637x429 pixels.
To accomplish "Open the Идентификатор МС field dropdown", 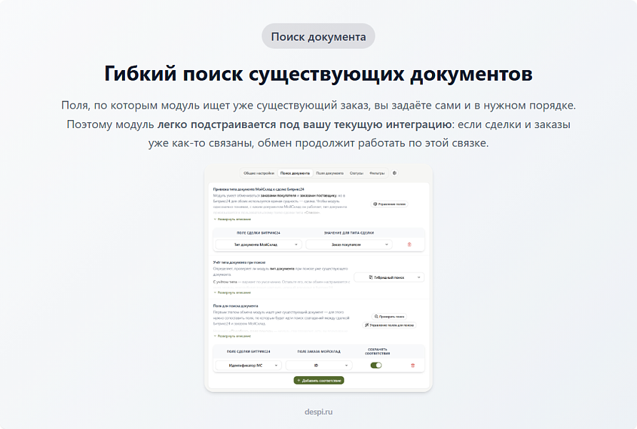I will tap(249, 365).
